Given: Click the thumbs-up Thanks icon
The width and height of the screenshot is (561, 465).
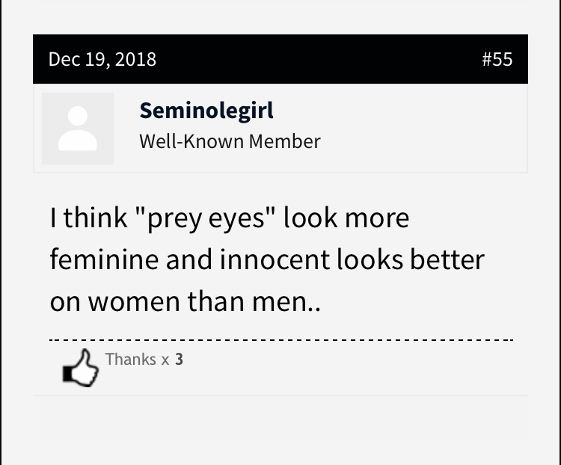Looking at the screenshot, I should (81, 368).
